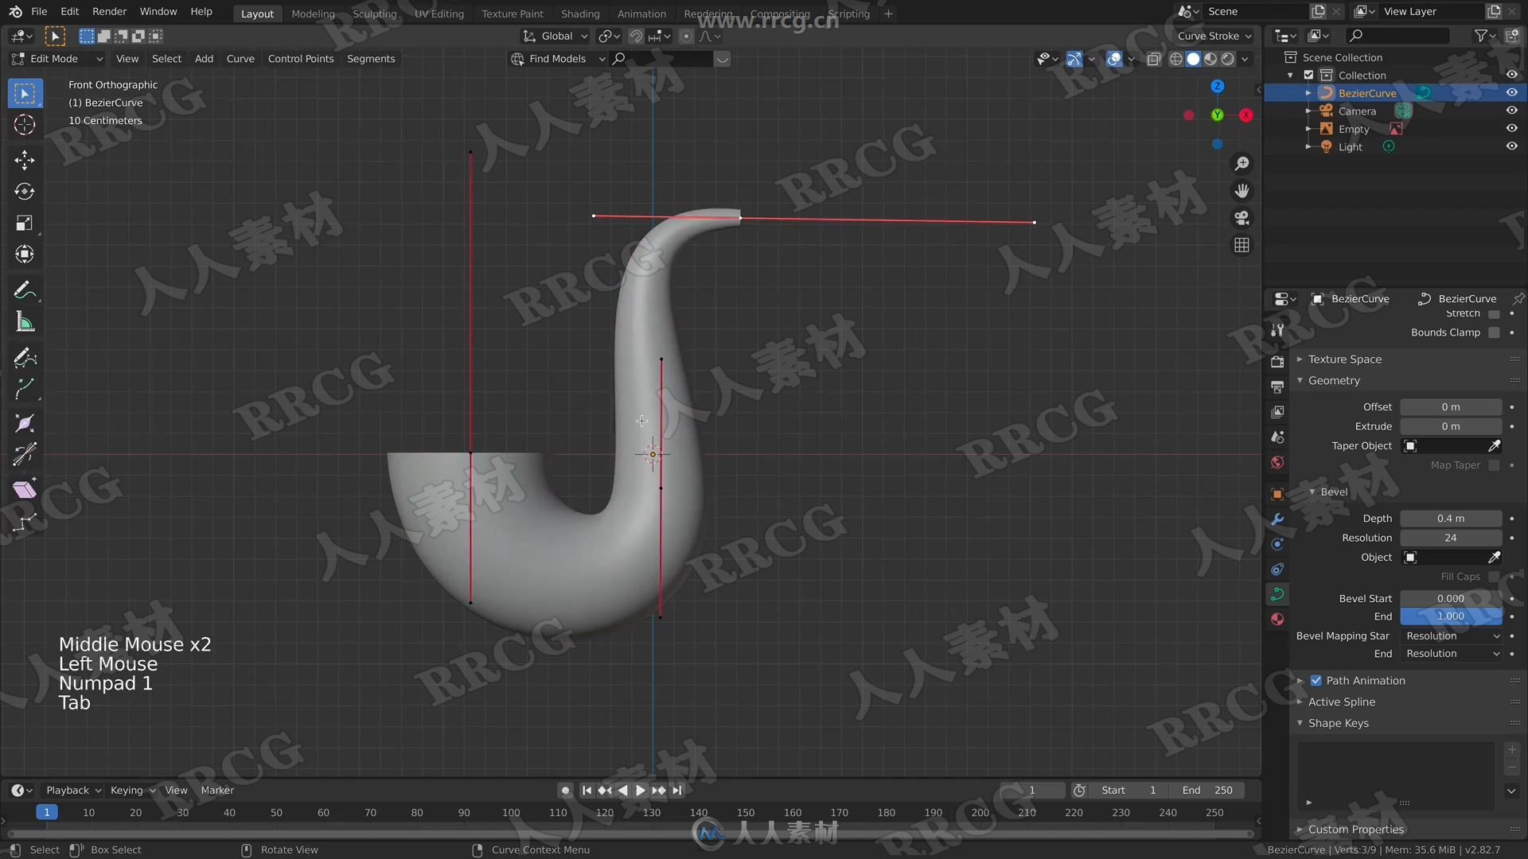1528x859 pixels.
Task: Toggle Path Animation checkbox
Action: click(1316, 680)
